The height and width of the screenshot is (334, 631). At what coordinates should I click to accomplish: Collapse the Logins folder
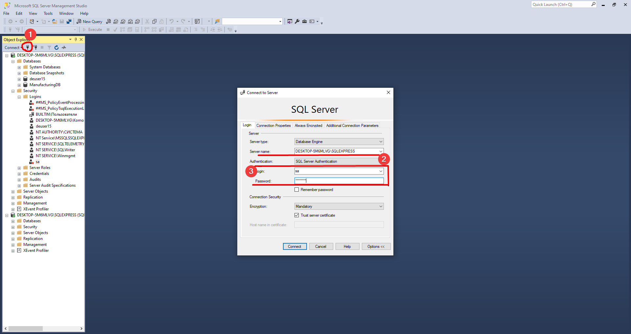pos(19,97)
